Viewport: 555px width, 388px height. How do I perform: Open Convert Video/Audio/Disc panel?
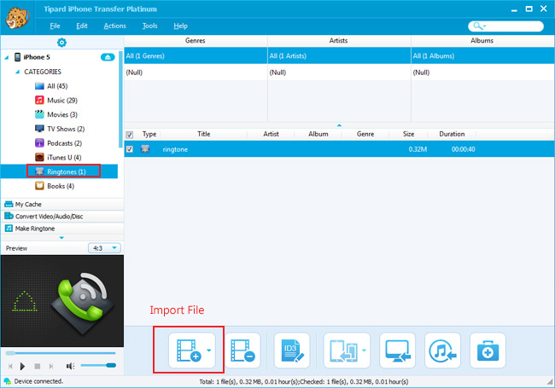[x=62, y=217]
